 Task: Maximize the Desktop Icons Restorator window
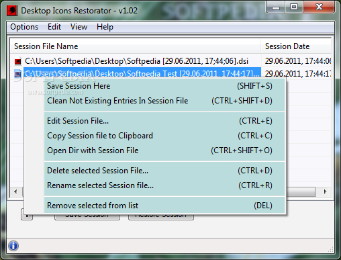coord(294,7)
